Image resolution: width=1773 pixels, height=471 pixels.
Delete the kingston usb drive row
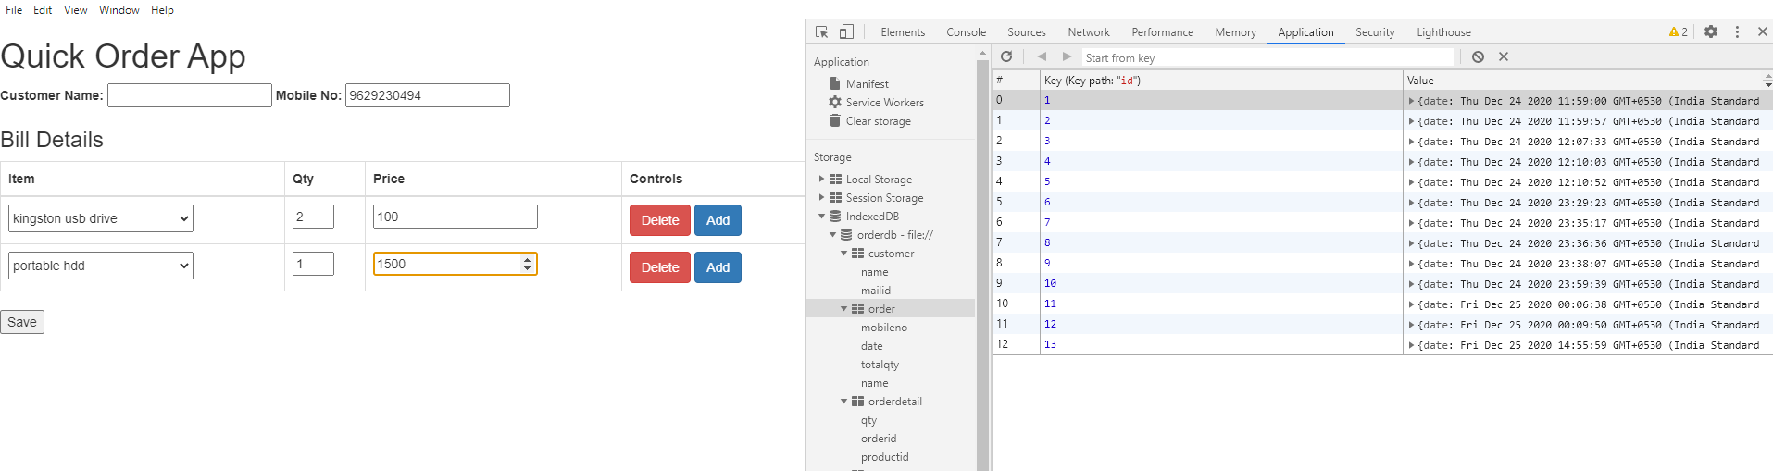[659, 220]
